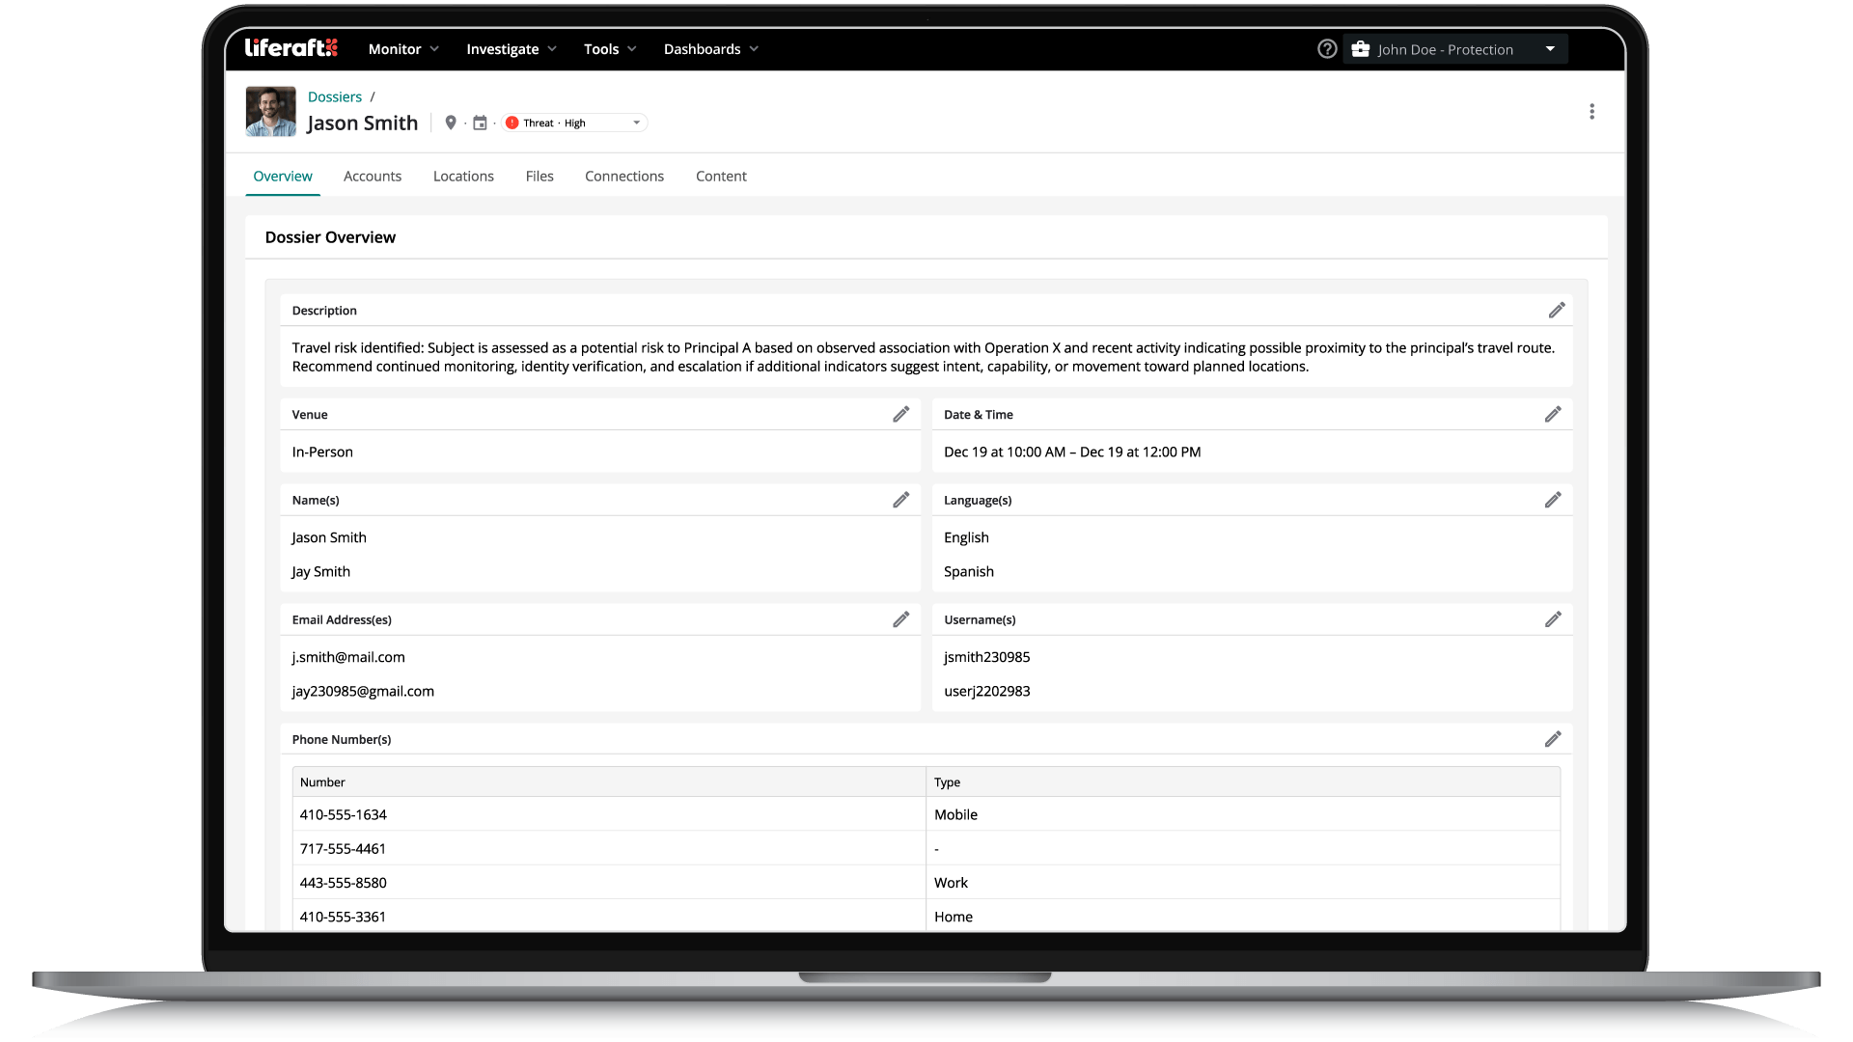Open the three-dot more options menu
Image resolution: width=1853 pixels, height=1042 pixels.
click(x=1591, y=112)
